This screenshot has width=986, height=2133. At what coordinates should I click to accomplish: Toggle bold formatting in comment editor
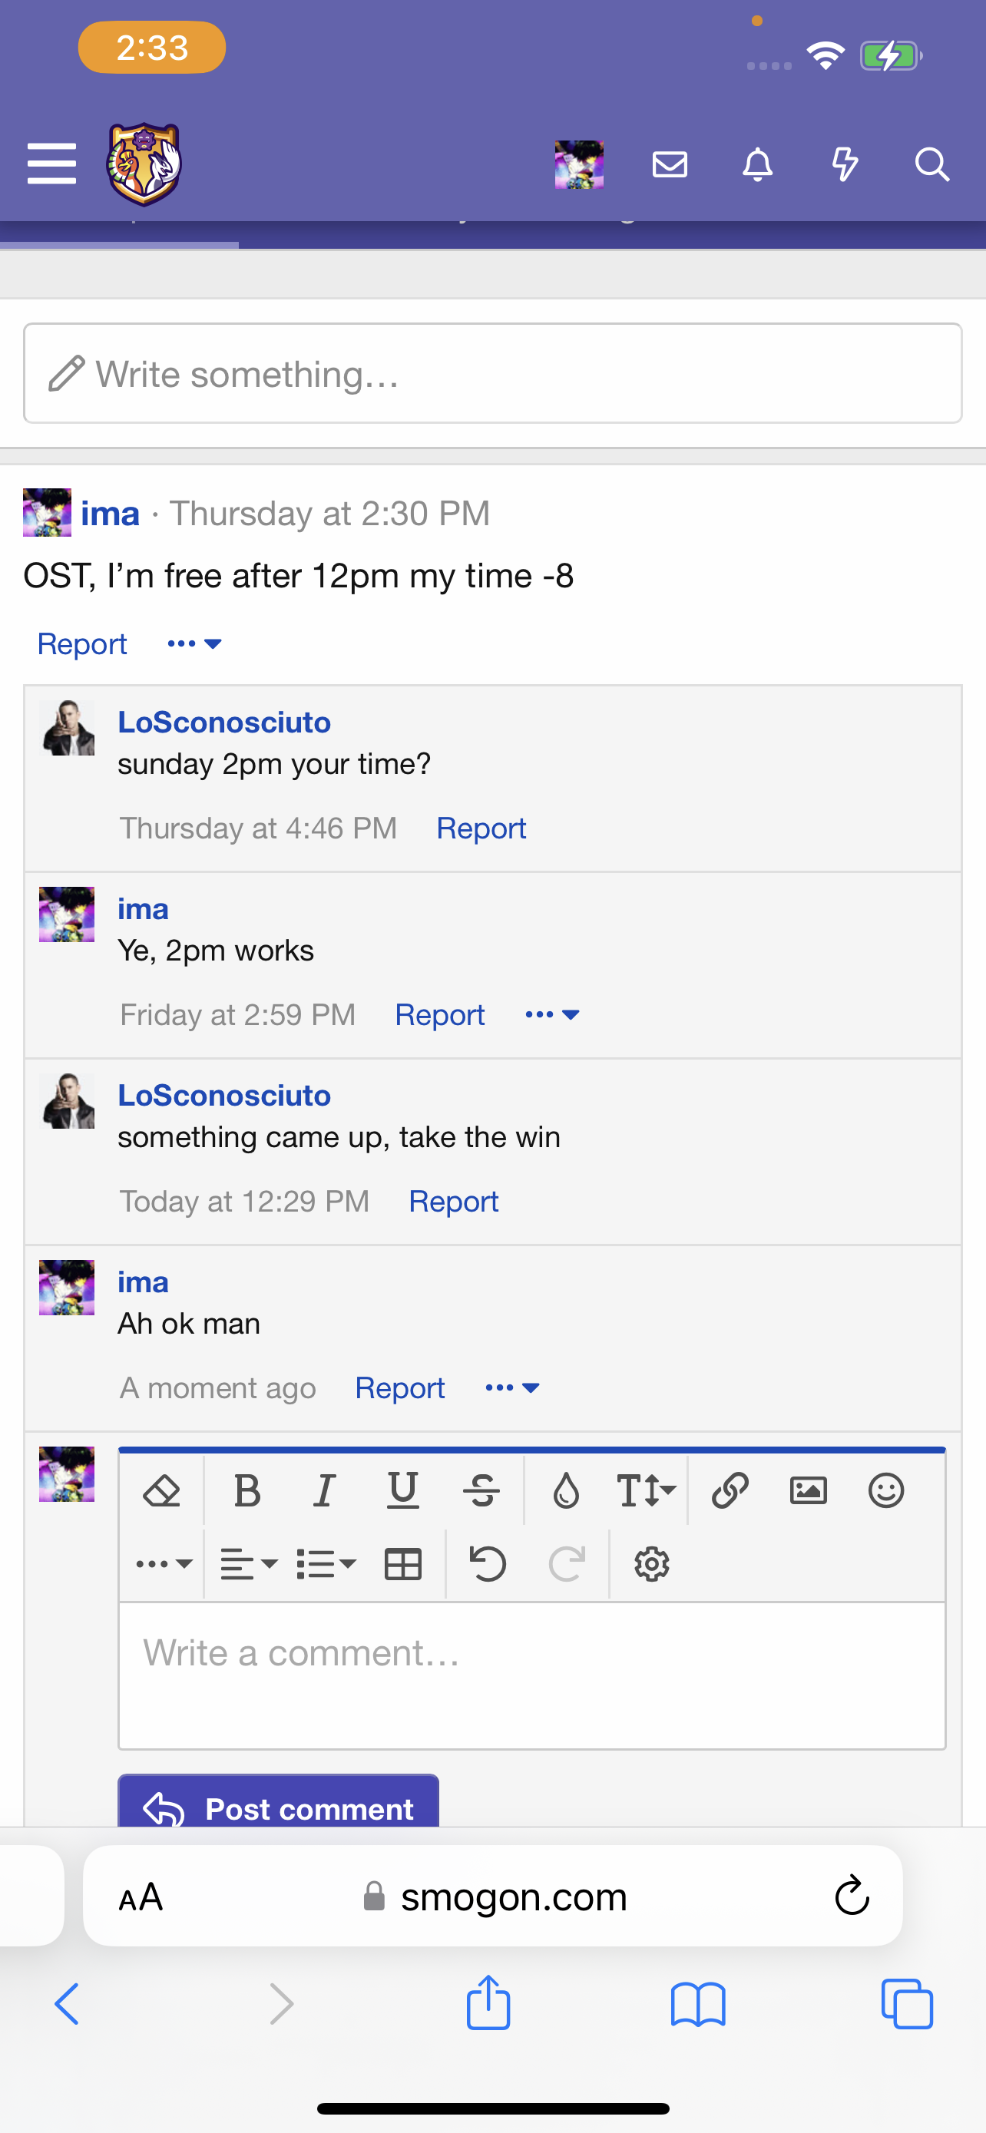click(x=247, y=1490)
